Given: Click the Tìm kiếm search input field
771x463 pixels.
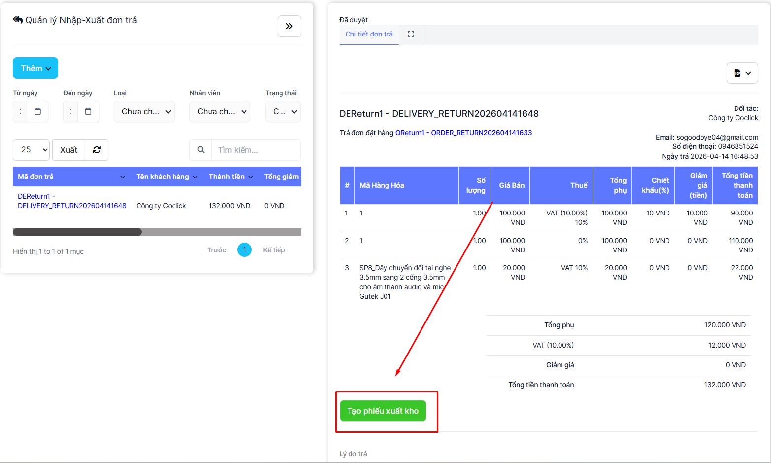Looking at the screenshot, I should click(x=255, y=150).
